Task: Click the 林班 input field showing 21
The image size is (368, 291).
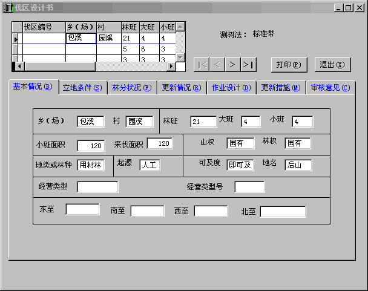Action: tap(203, 122)
